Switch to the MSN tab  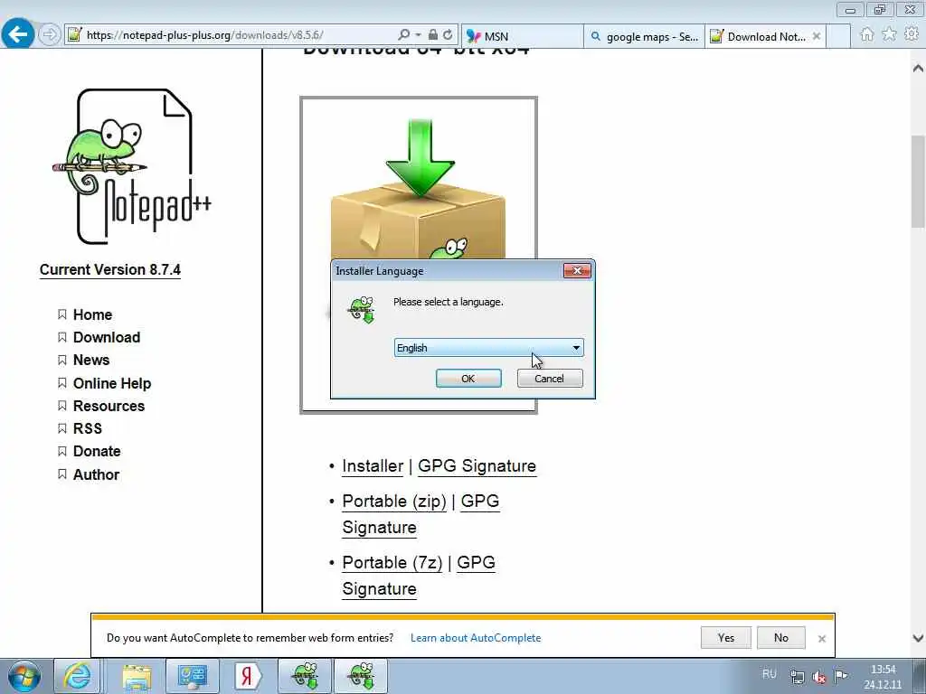pos(522,36)
